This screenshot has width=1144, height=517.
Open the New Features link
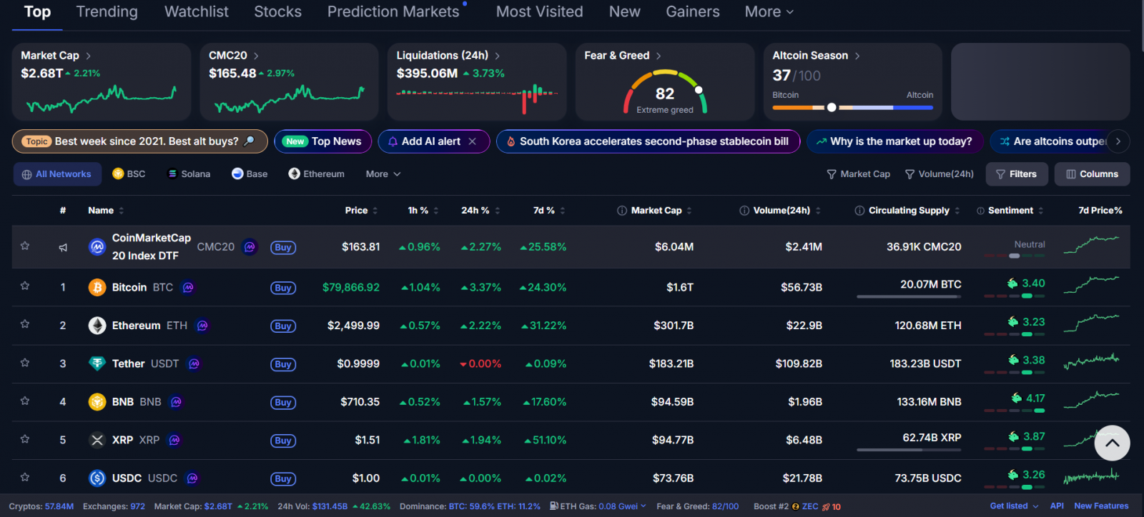(1101, 506)
